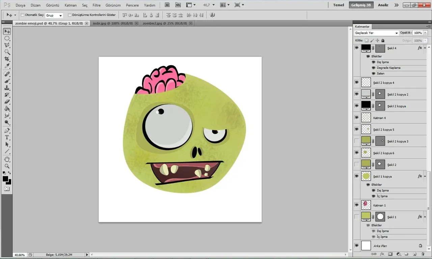This screenshot has width=432, height=259.
Task: Toggle visibility of the Saten effect
Action: 374,74
